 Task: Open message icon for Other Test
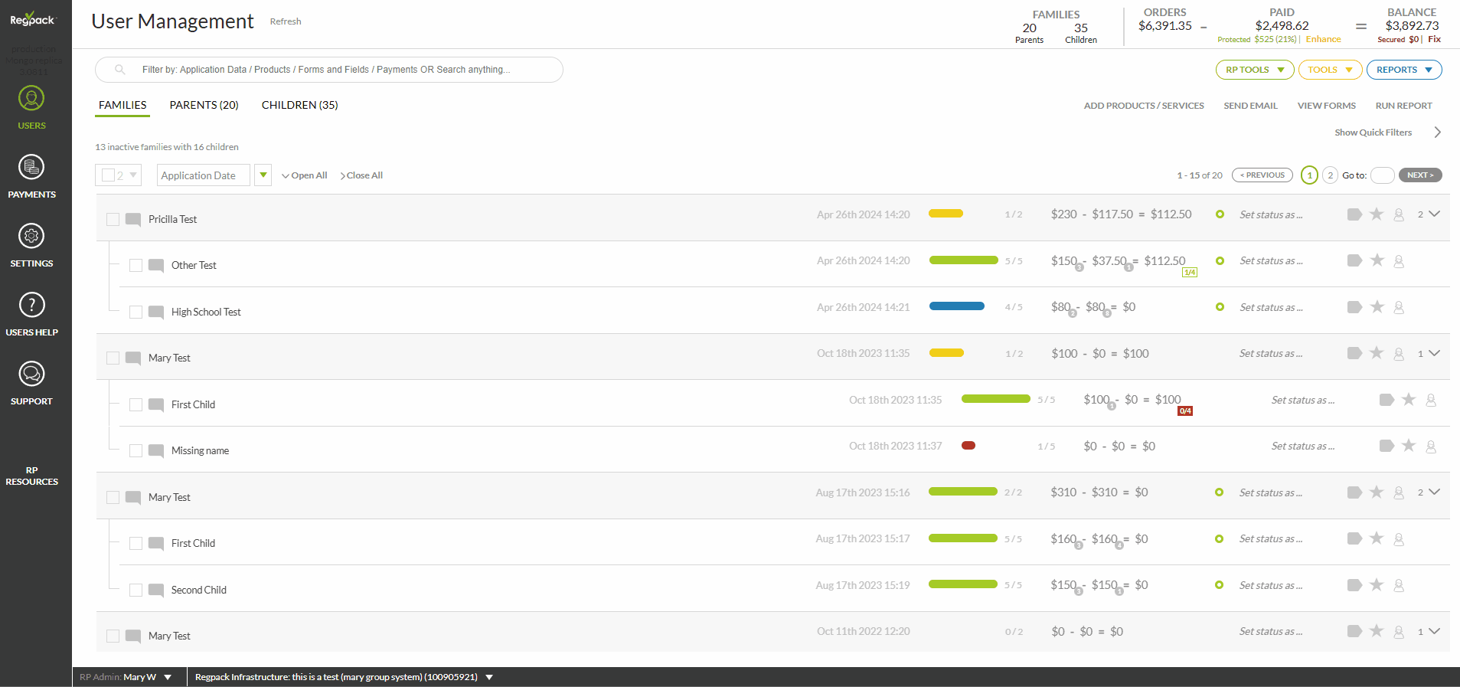[x=156, y=266]
